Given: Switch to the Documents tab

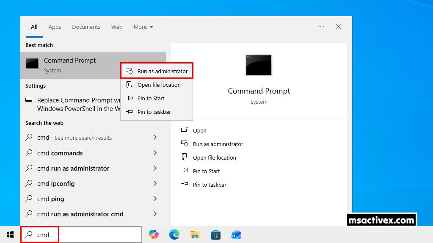Looking at the screenshot, I should pyautogui.click(x=86, y=27).
